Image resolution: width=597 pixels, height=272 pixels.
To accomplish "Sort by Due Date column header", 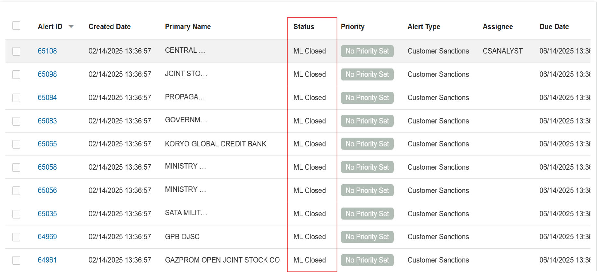I will (x=554, y=27).
